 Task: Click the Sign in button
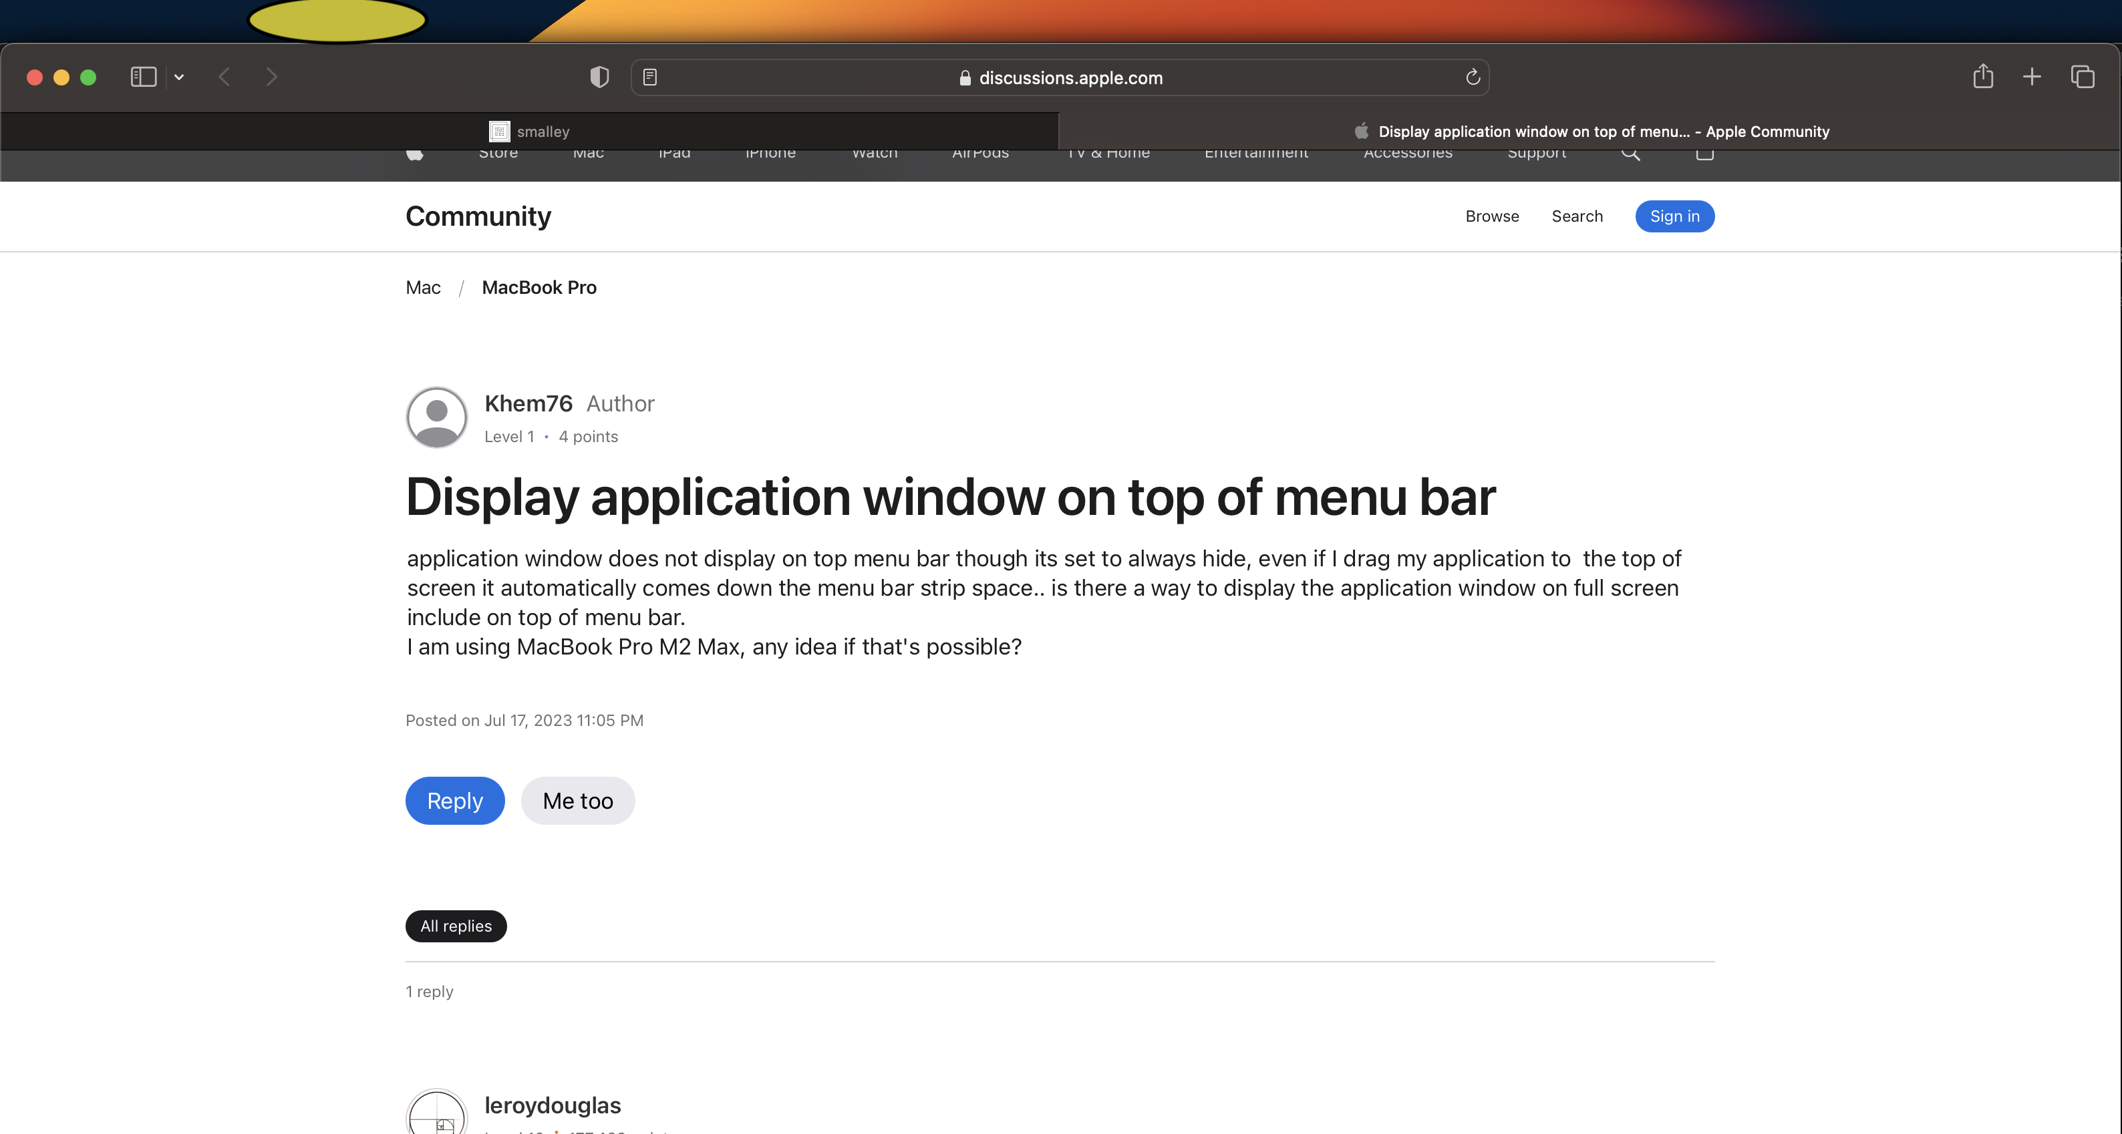[1674, 216]
